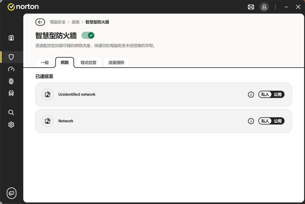
Task: Set Unidentified network to 私人
Action: [265, 95]
